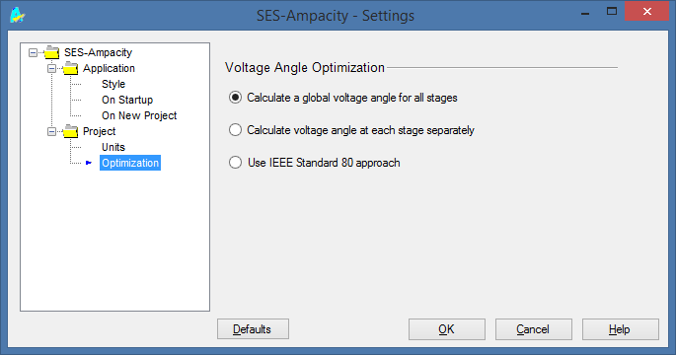Restore settings with the Defaults button
This screenshot has width=676, height=355.
[x=253, y=329]
